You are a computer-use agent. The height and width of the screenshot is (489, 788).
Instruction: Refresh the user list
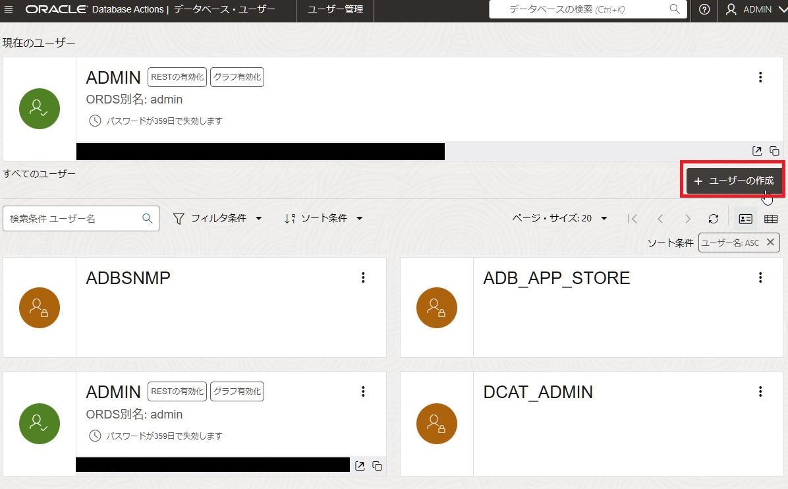(714, 219)
